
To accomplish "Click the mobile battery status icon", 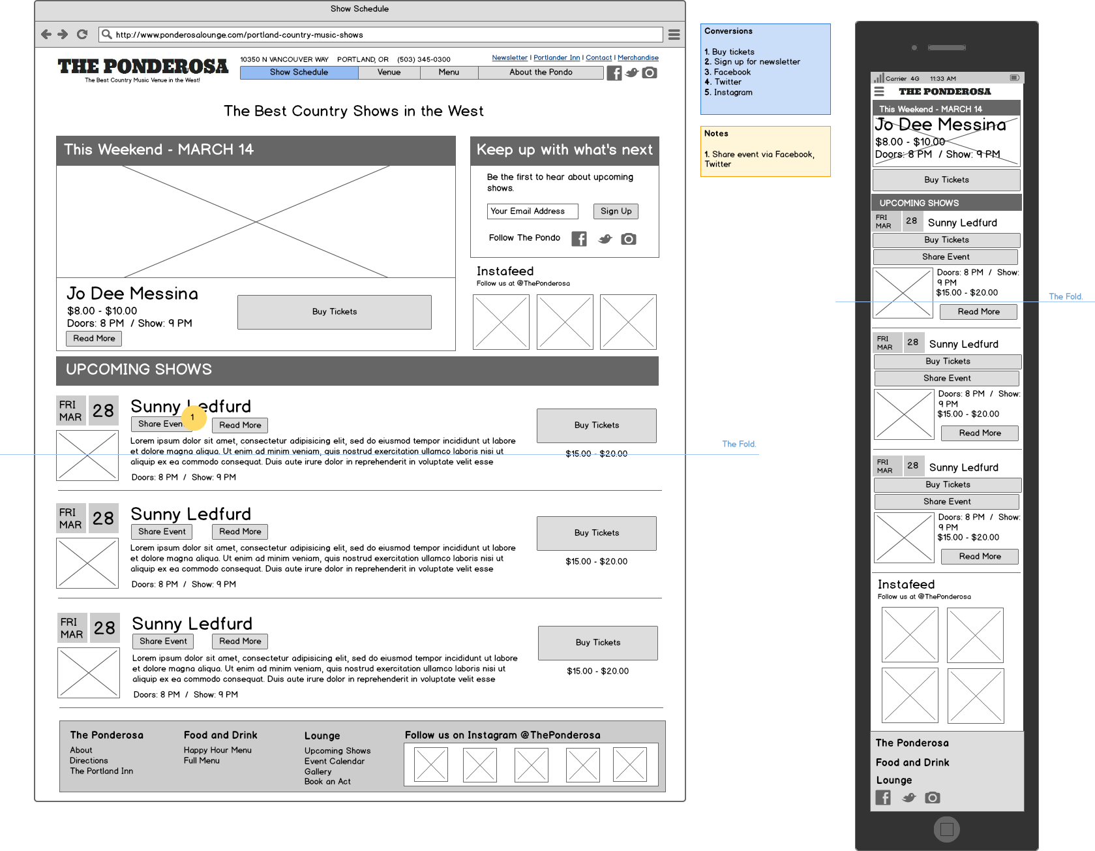I will (1015, 78).
